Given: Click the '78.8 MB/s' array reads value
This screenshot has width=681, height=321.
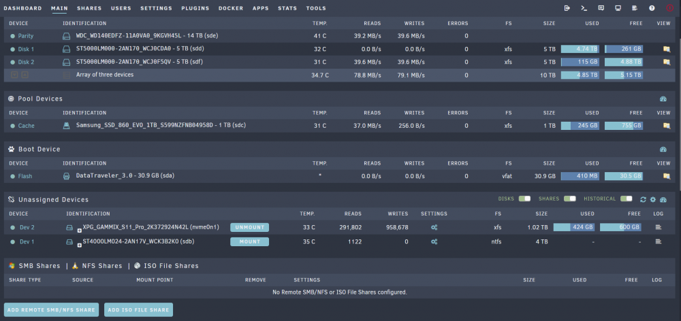Looking at the screenshot, I should pos(367,75).
